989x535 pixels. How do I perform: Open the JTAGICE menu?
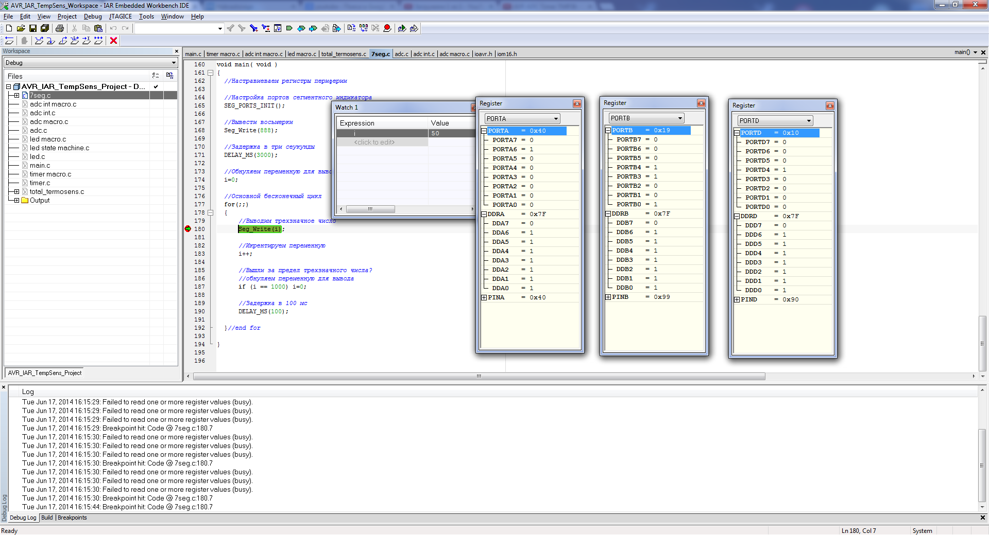coord(120,16)
